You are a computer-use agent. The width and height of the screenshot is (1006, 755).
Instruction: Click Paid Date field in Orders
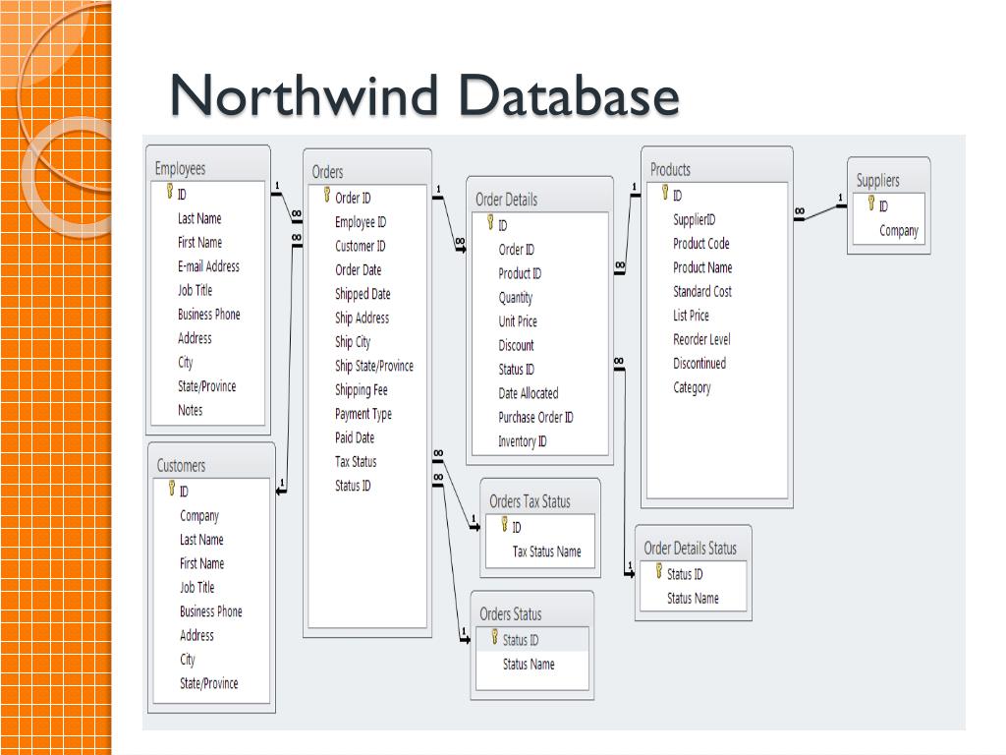(x=355, y=437)
